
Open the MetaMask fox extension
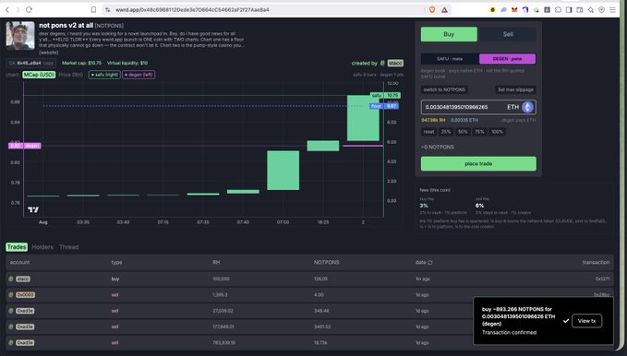[x=514, y=9]
